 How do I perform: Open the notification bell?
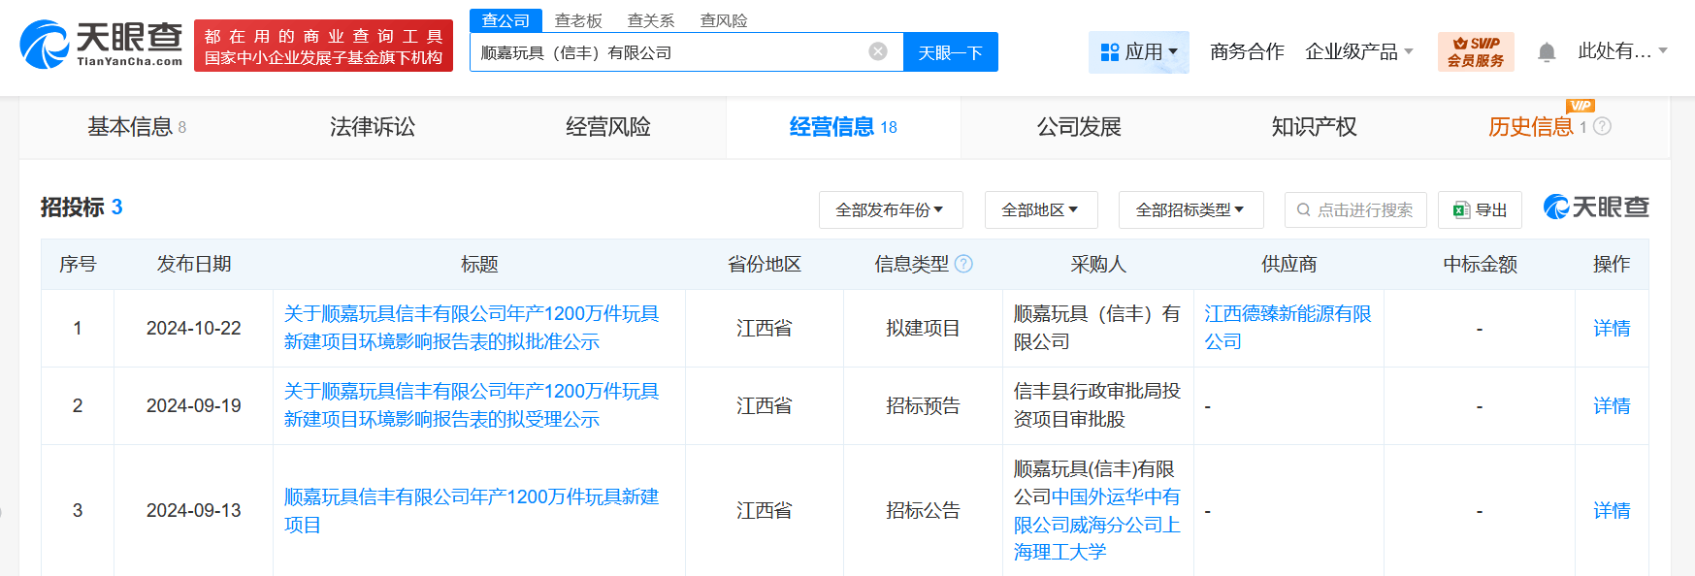1547,52
